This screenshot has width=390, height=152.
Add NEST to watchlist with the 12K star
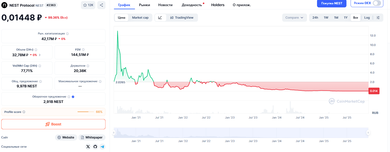click(x=88, y=5)
